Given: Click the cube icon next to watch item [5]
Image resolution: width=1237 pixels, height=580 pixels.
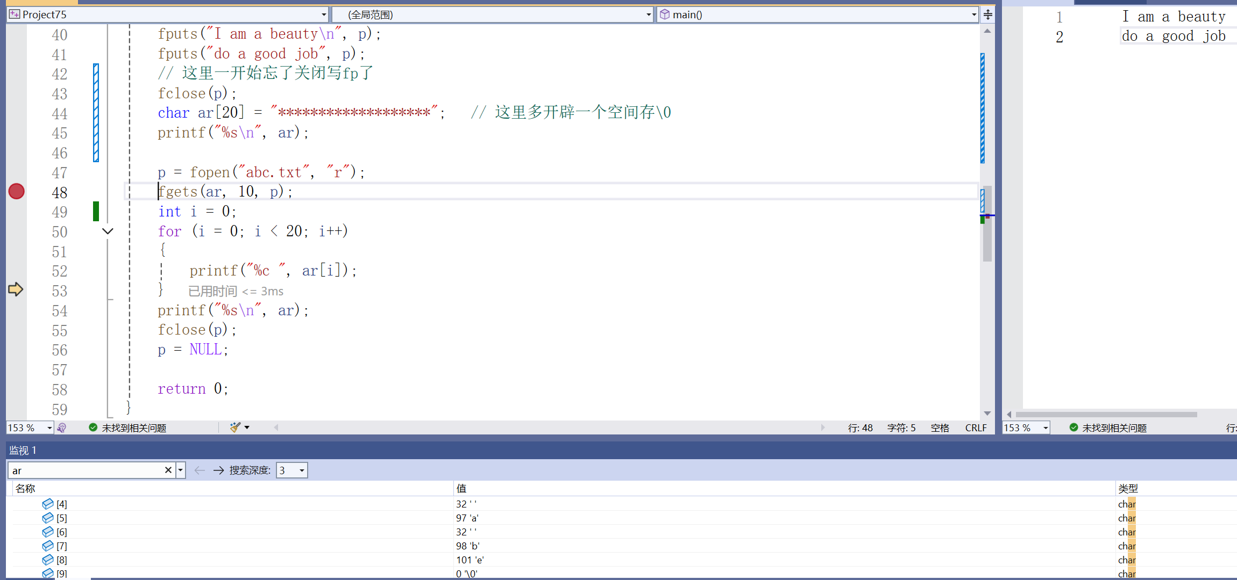Looking at the screenshot, I should [47, 518].
